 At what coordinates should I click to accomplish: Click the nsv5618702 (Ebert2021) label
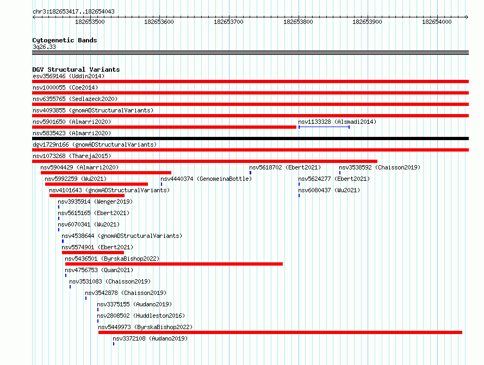pyautogui.click(x=285, y=167)
